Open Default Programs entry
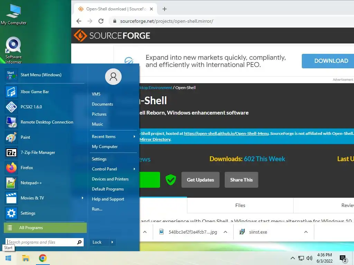 (108, 189)
